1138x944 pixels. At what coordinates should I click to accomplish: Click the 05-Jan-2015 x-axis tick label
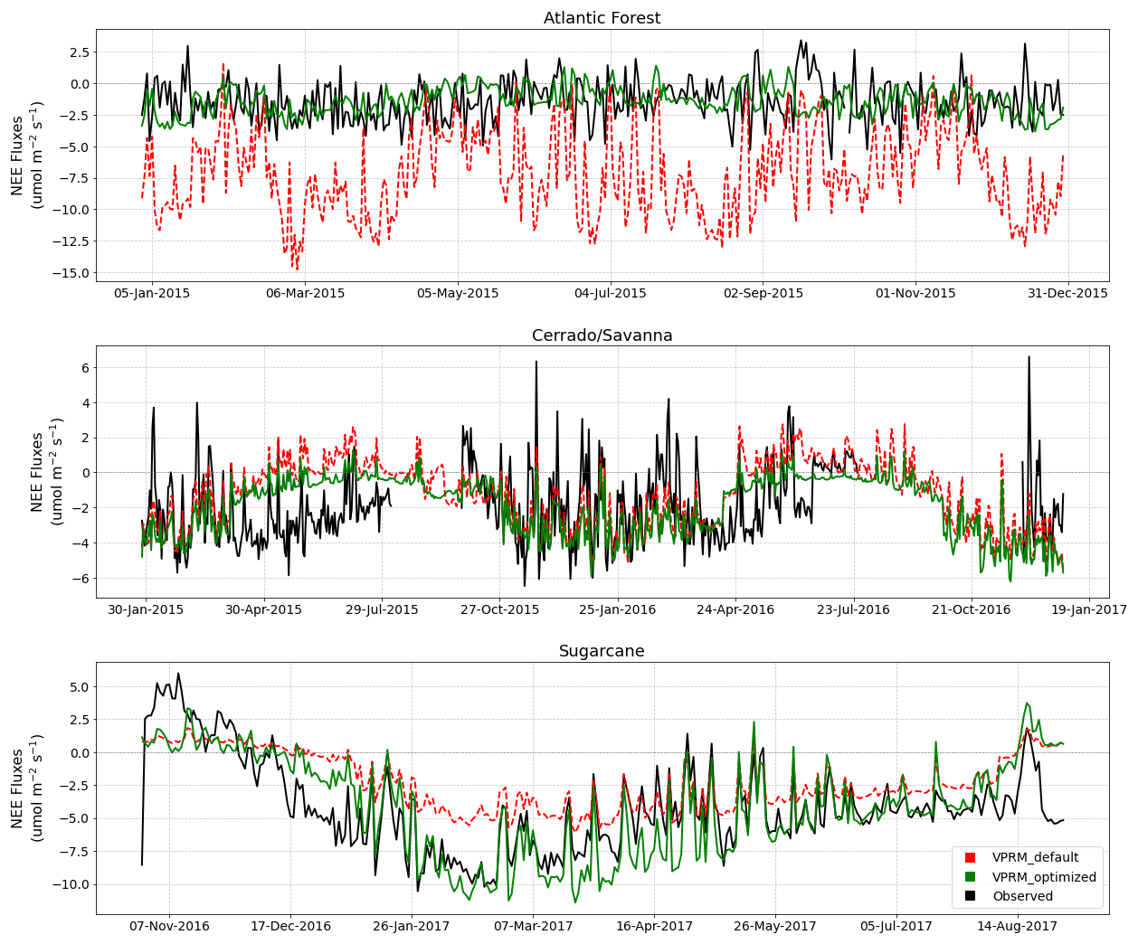152,293
